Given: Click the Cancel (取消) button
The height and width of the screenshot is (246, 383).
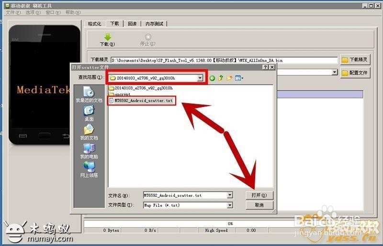Looking at the screenshot, I should tap(259, 205).
